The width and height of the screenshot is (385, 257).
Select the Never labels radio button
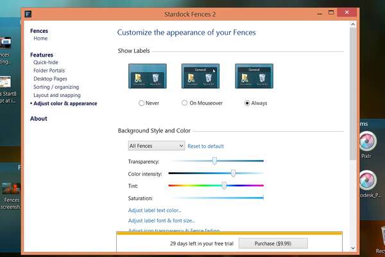click(141, 103)
